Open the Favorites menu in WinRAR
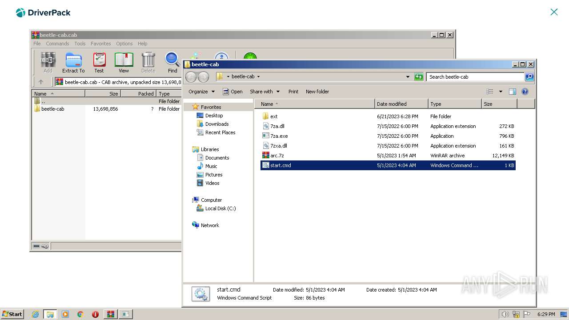This screenshot has width=569, height=320. coord(101,44)
